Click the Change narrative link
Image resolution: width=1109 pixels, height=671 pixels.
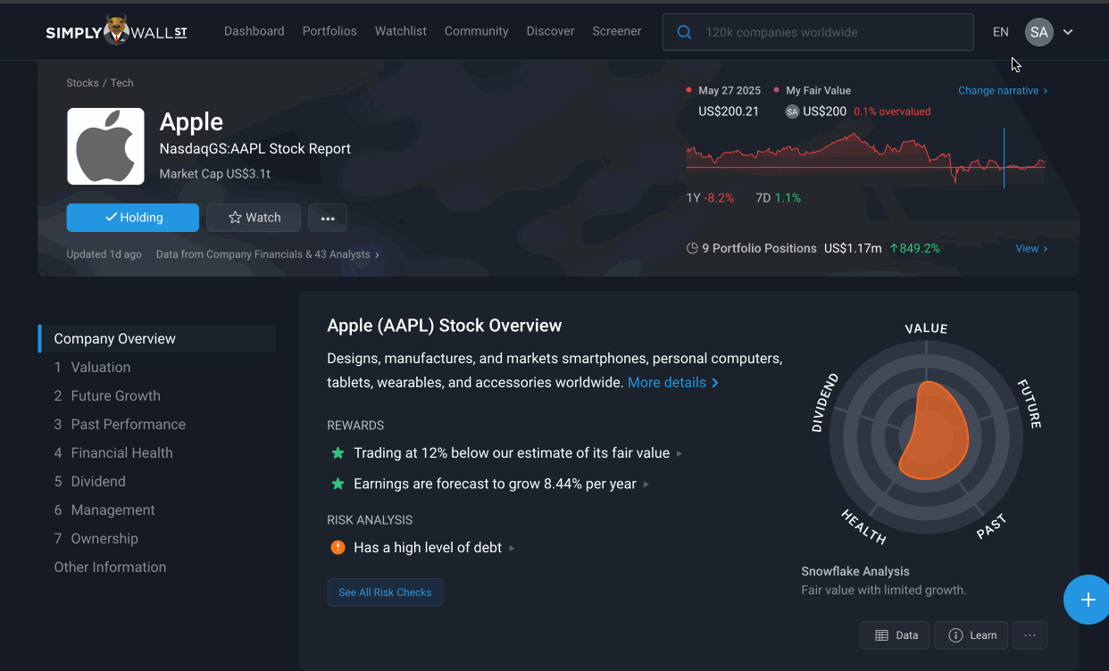(1003, 90)
